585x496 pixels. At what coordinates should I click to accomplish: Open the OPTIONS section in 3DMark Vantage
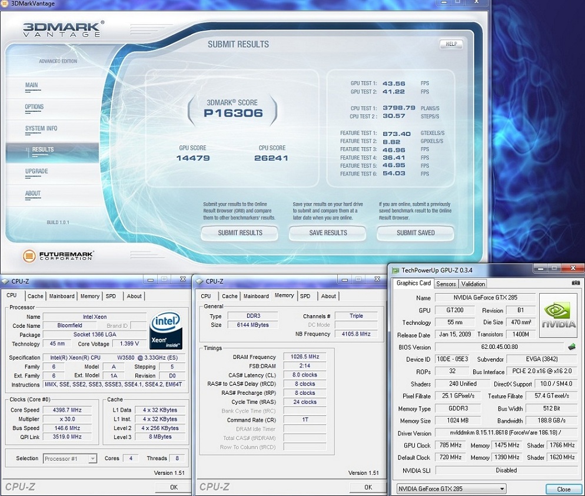(x=34, y=106)
